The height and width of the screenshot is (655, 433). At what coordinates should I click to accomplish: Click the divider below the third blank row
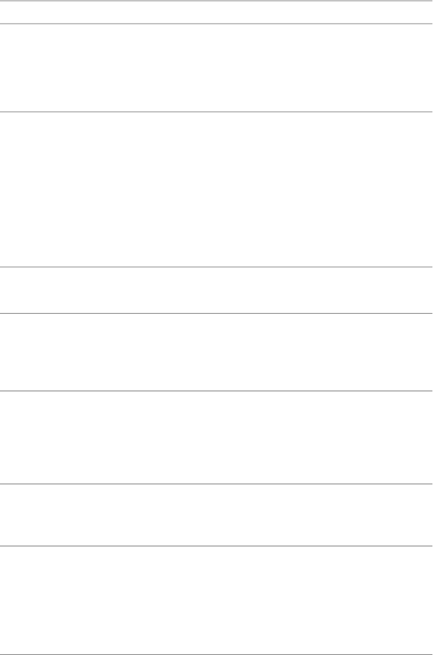coord(216,267)
